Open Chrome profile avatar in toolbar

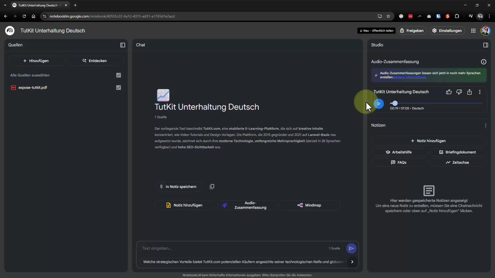[x=480, y=16]
